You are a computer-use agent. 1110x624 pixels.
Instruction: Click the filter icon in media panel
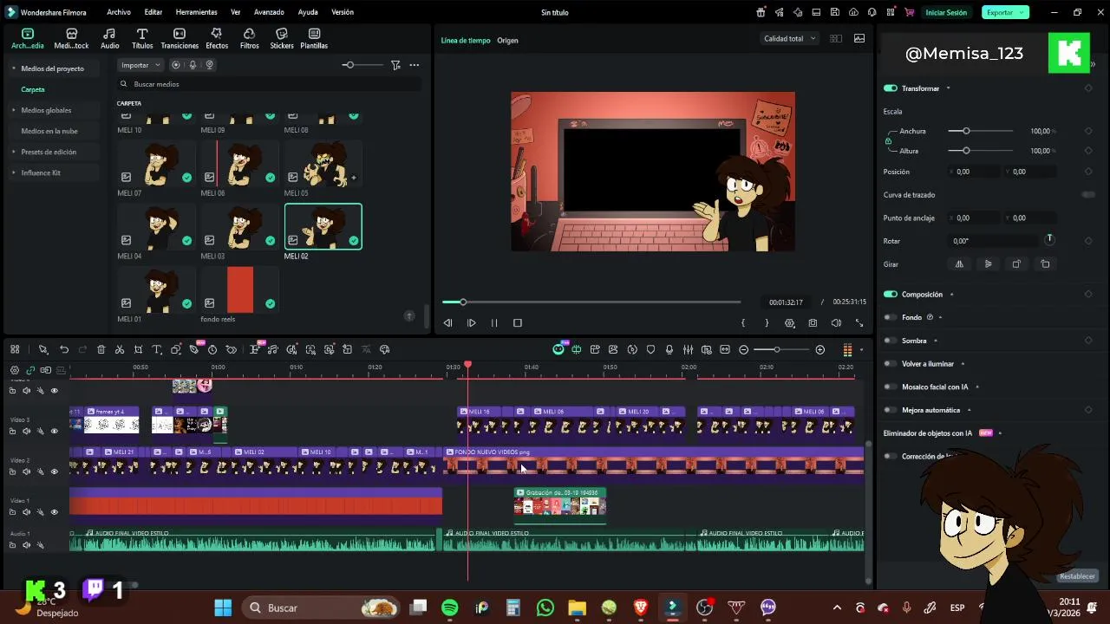395,65
